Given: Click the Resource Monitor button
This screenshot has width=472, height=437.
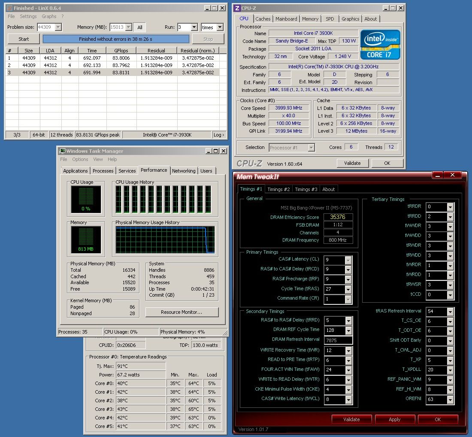Looking at the screenshot, I should coord(182,312).
